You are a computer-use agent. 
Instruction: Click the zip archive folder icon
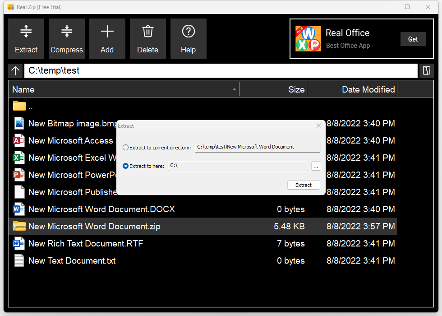click(x=19, y=226)
